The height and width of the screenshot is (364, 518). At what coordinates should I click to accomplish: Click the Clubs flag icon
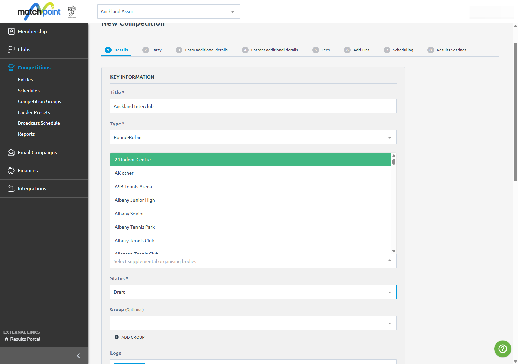(11, 49)
